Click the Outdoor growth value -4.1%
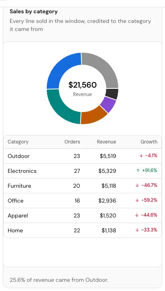Image resolution: width=165 pixels, height=291 pixels. (x=151, y=156)
